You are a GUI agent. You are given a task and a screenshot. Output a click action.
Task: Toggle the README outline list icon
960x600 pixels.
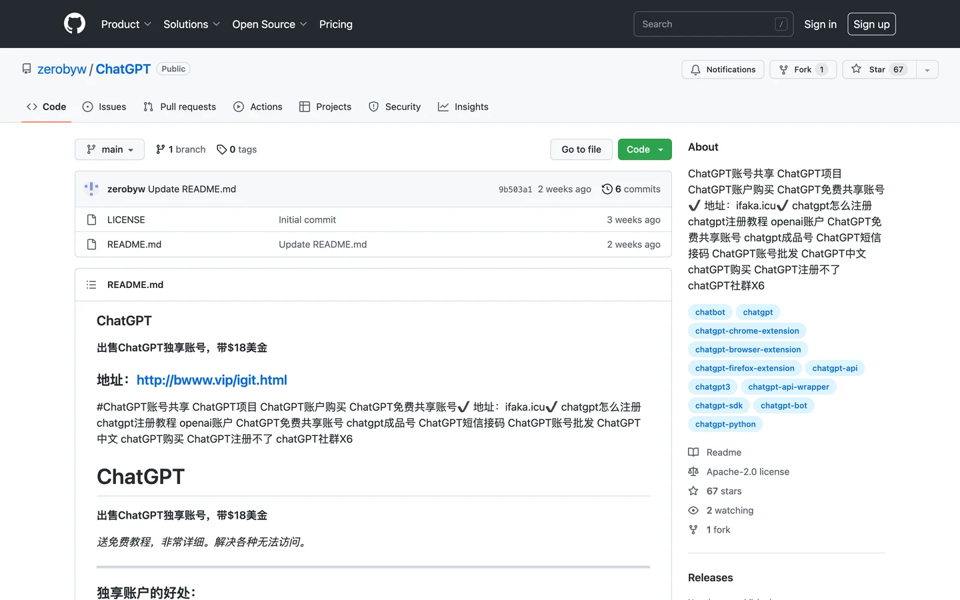pyautogui.click(x=91, y=285)
